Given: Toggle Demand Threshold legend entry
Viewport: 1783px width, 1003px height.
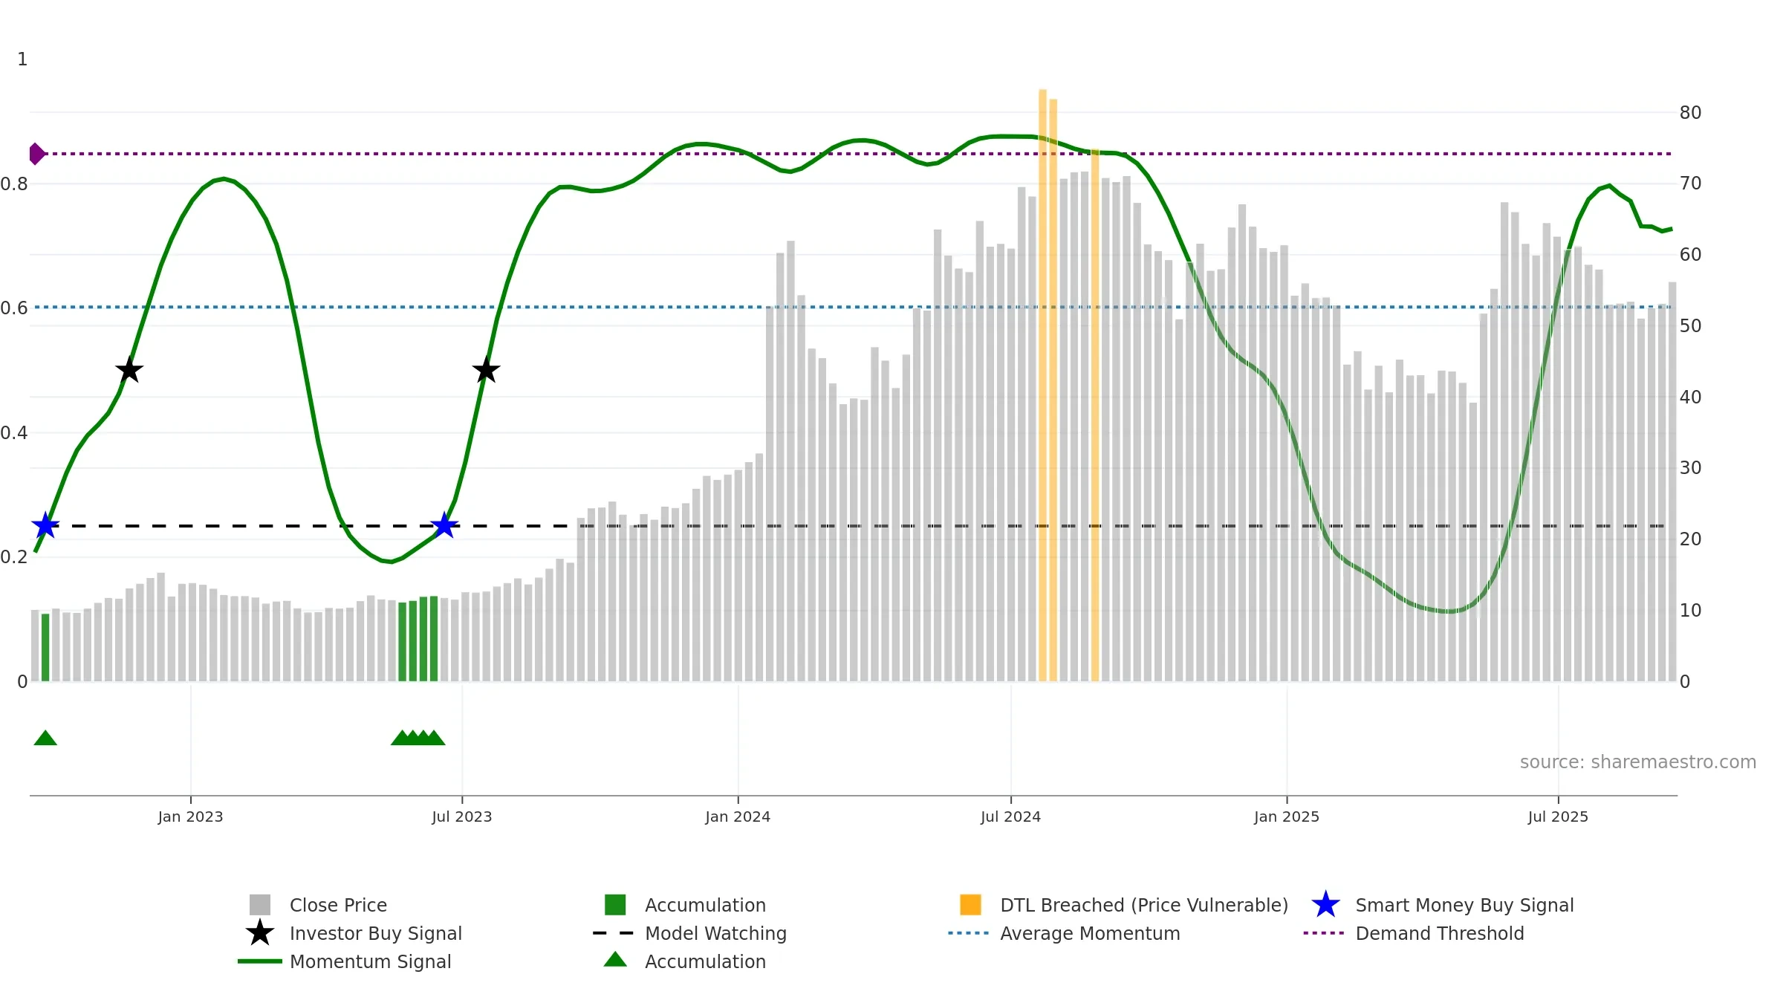Looking at the screenshot, I should click(x=1413, y=933).
